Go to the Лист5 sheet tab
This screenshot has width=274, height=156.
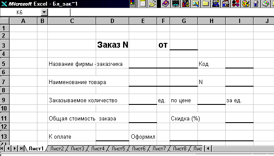tap(118, 149)
